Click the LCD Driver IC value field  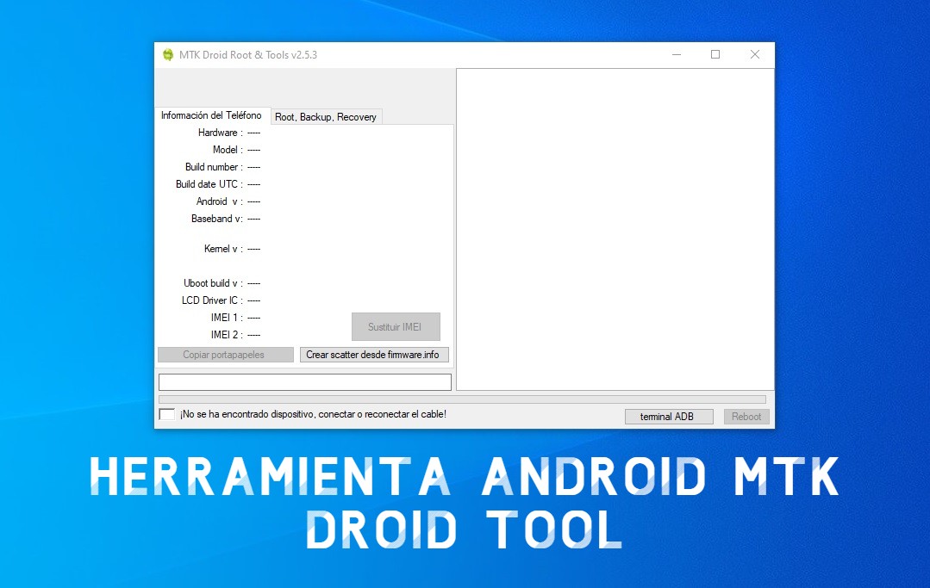(x=255, y=300)
